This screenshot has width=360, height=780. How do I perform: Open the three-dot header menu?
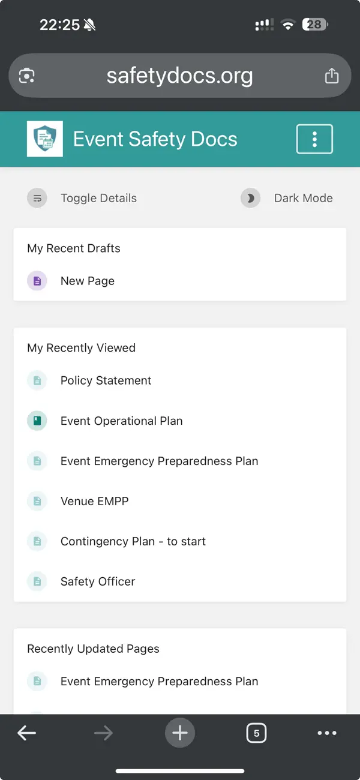click(x=314, y=139)
